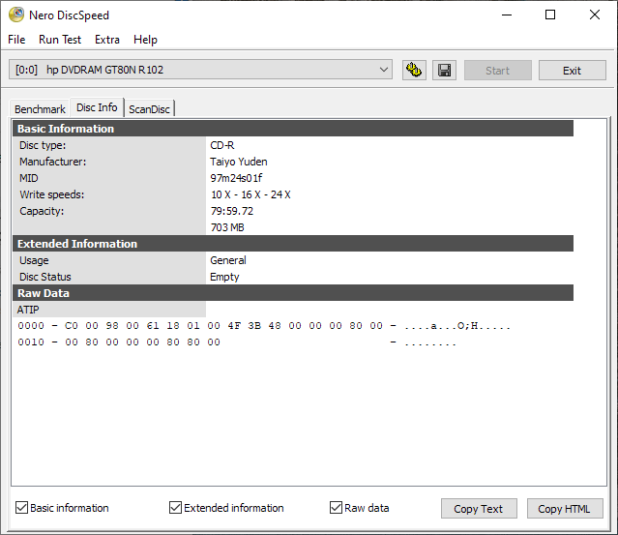Click the Disc Status value Empty
The width and height of the screenshot is (618, 535).
(224, 277)
